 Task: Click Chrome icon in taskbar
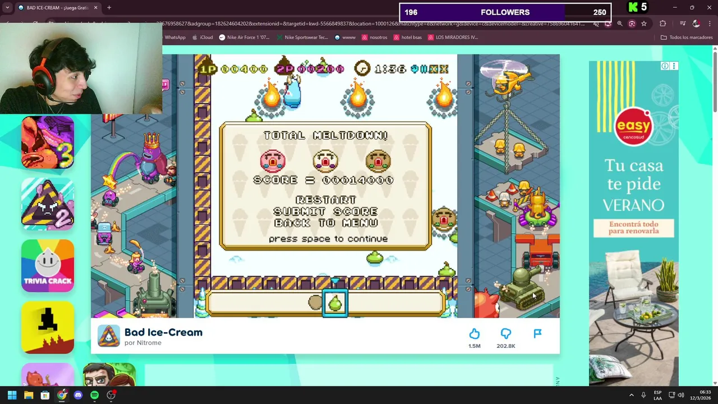click(x=62, y=395)
